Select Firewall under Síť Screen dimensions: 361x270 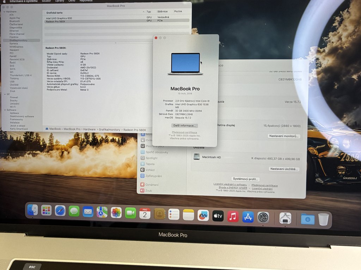[14, 97]
